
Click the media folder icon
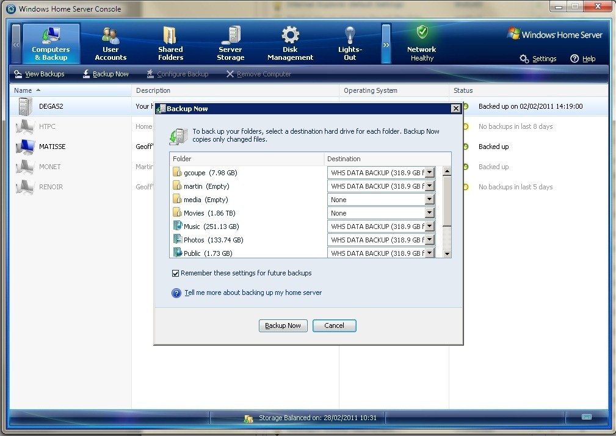(x=177, y=199)
